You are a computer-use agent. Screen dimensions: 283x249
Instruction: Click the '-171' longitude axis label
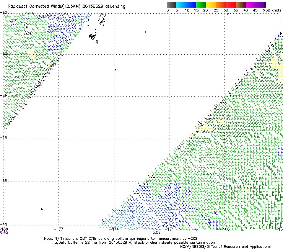169,229
